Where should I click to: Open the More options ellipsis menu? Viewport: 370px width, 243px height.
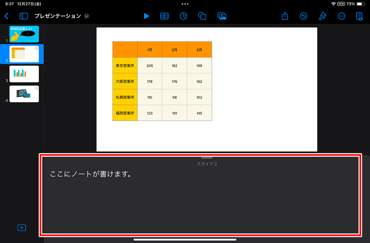[x=341, y=16]
